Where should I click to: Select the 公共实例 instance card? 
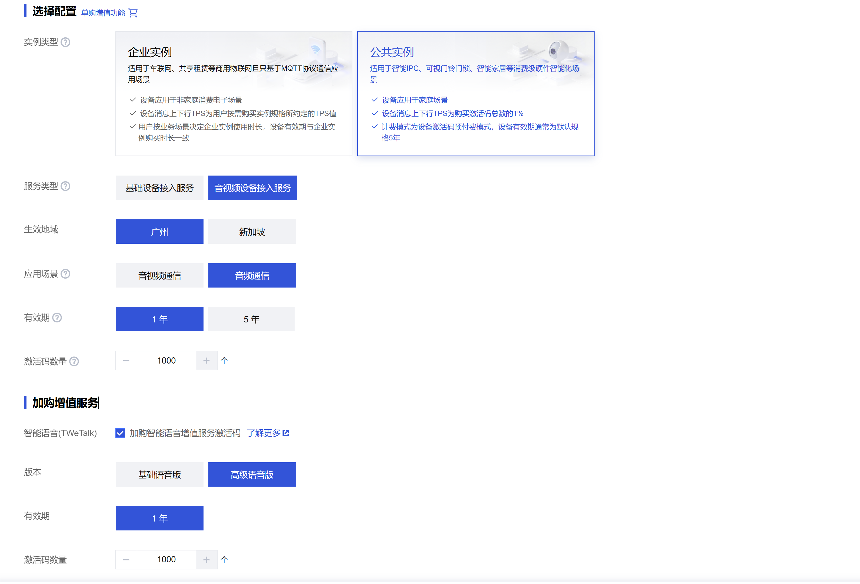click(475, 94)
